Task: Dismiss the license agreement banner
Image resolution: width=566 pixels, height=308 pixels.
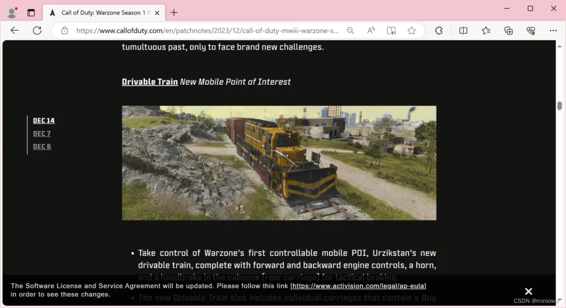Action: click(x=529, y=291)
